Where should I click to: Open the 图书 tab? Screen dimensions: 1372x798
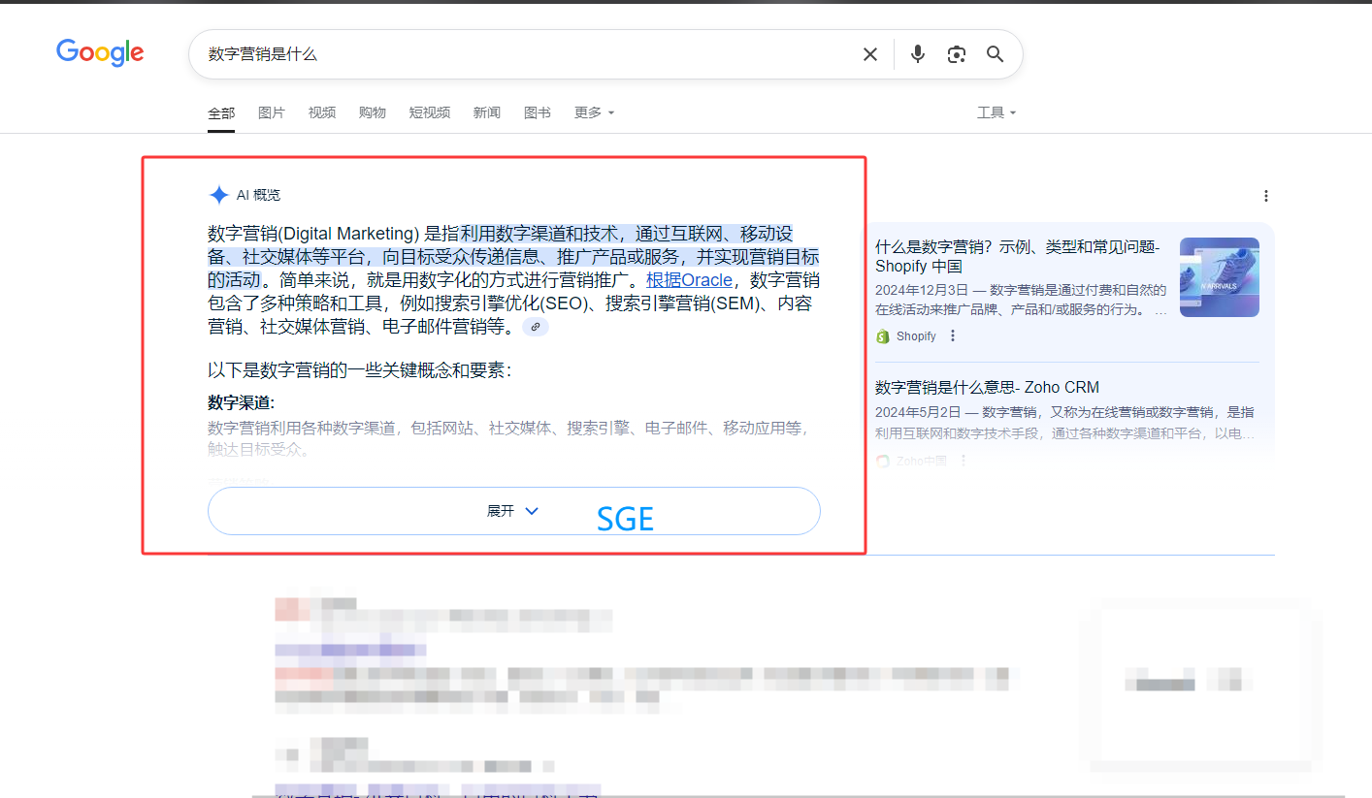pos(538,112)
